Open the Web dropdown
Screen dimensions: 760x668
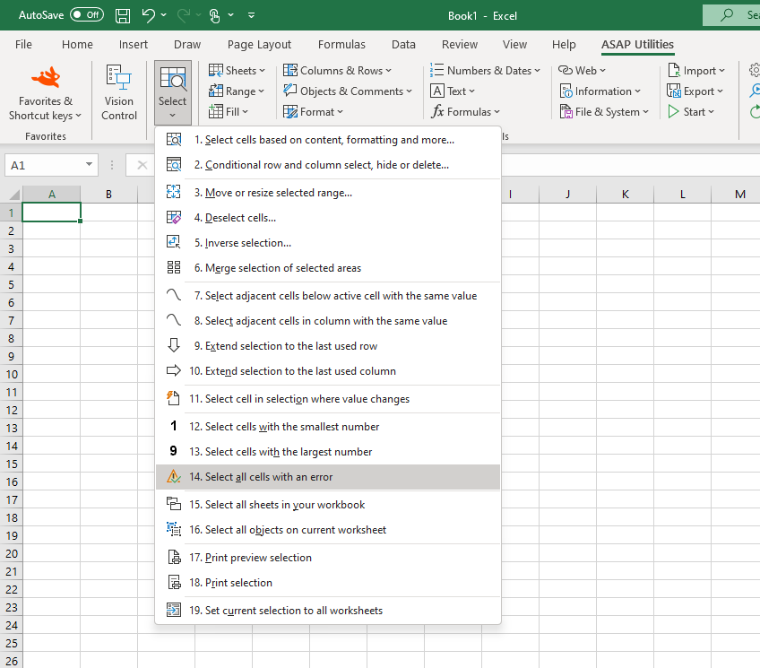(583, 70)
